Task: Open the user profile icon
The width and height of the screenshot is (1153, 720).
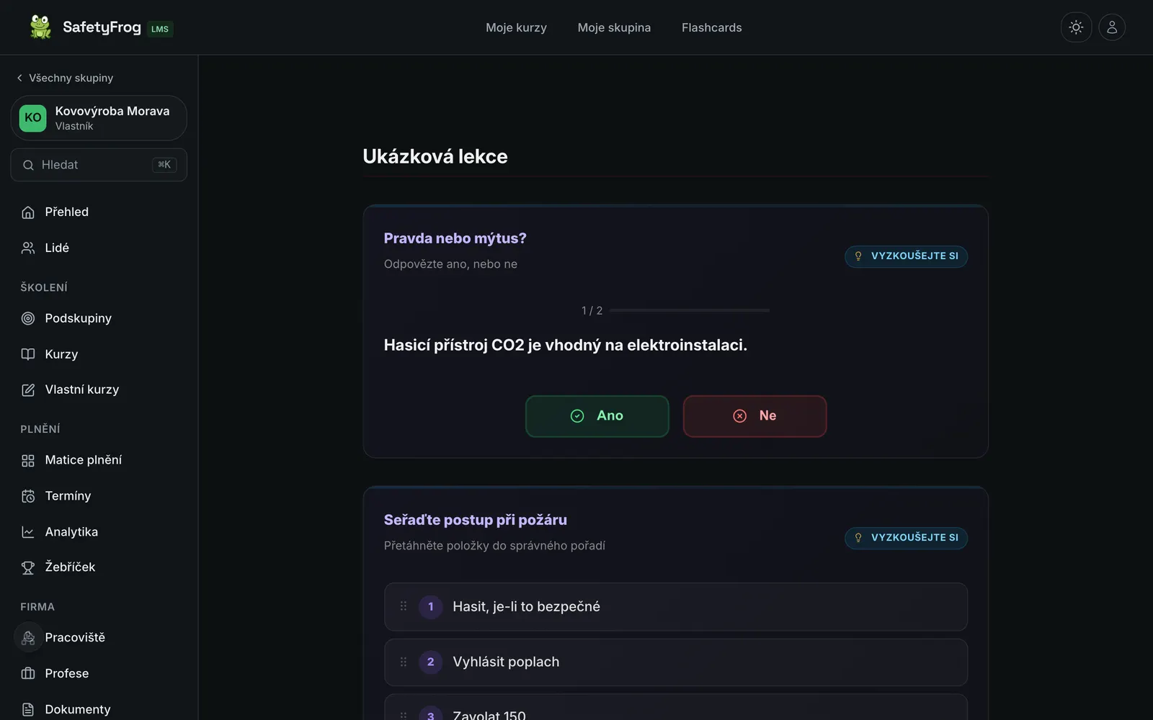Action: click(1112, 27)
